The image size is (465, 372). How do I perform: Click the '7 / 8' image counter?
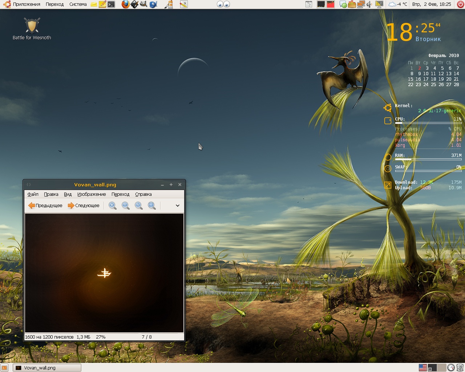147,337
